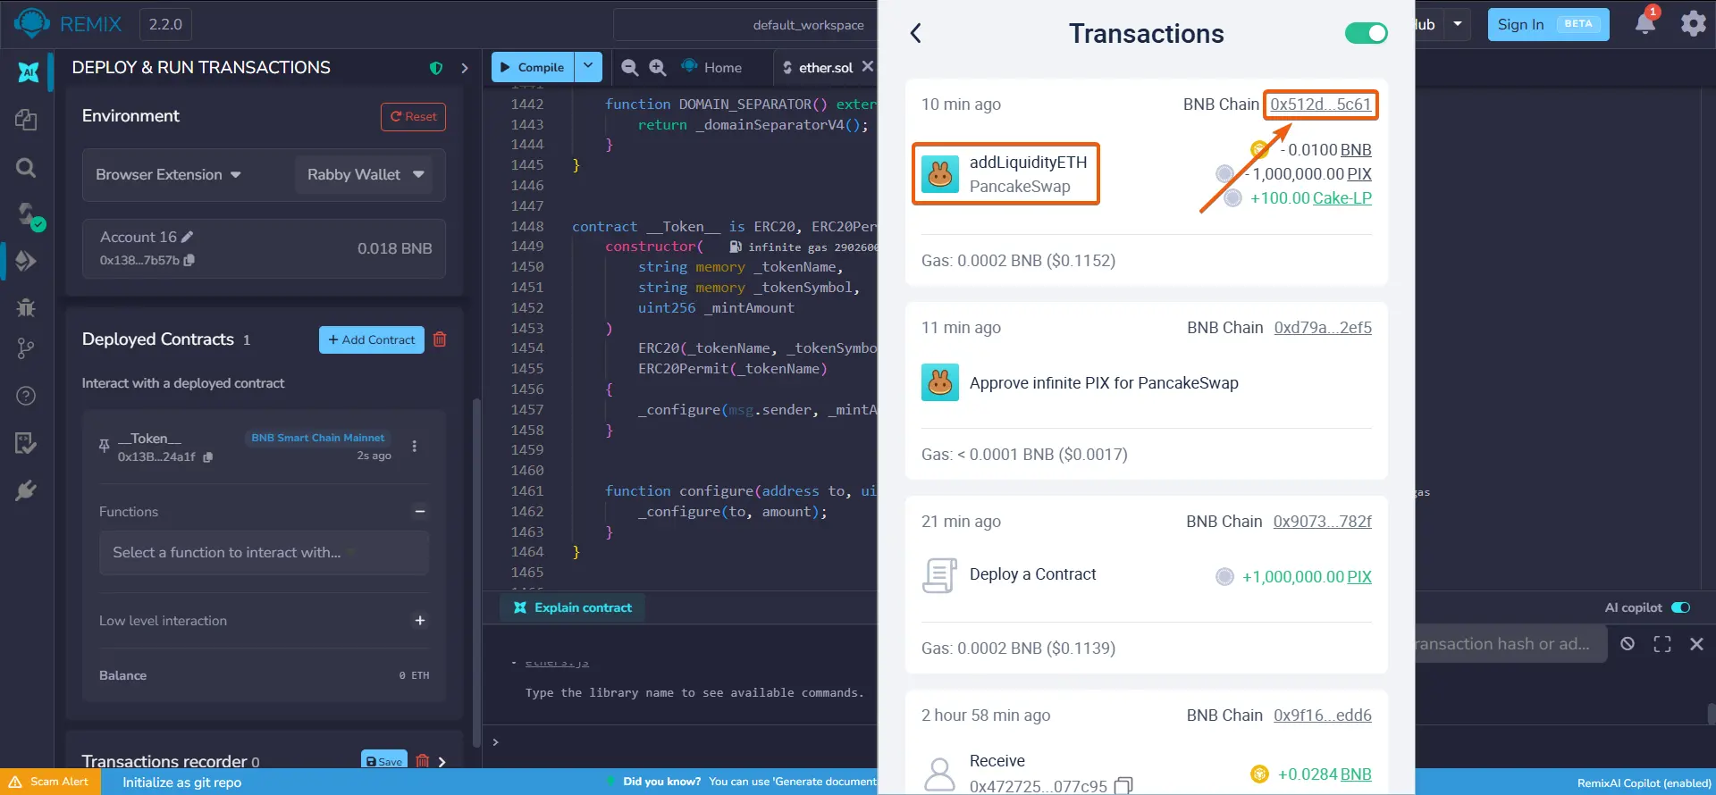This screenshot has height=795, width=1716.
Task: Open transaction hash 0x512d...5c61 link
Action: click(x=1320, y=105)
